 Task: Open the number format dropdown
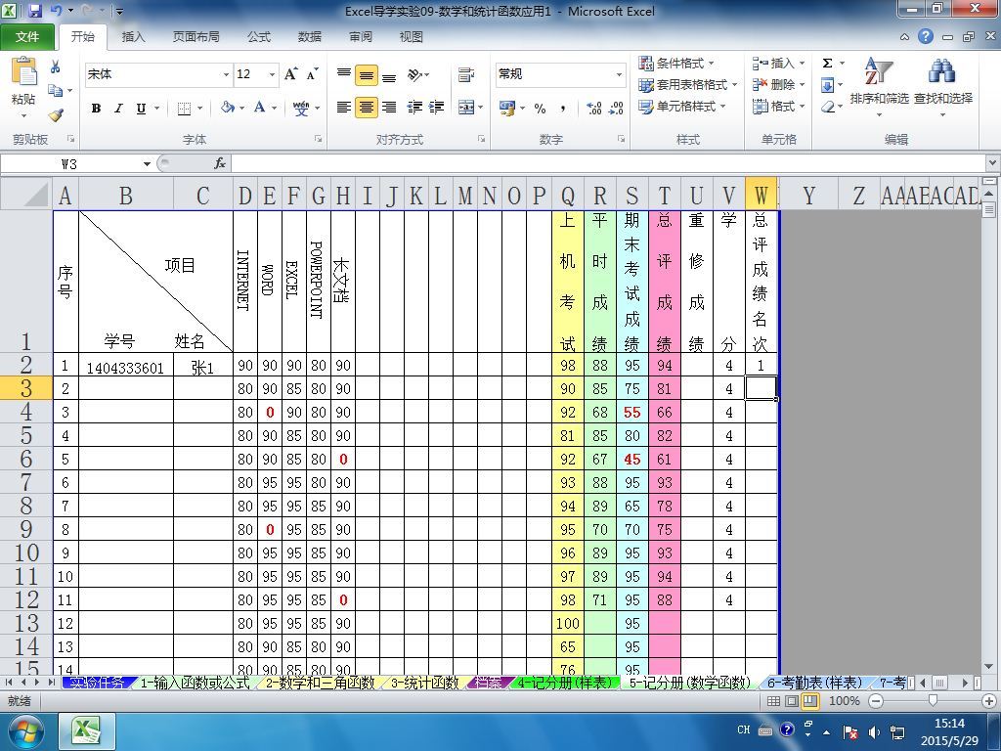pos(619,74)
